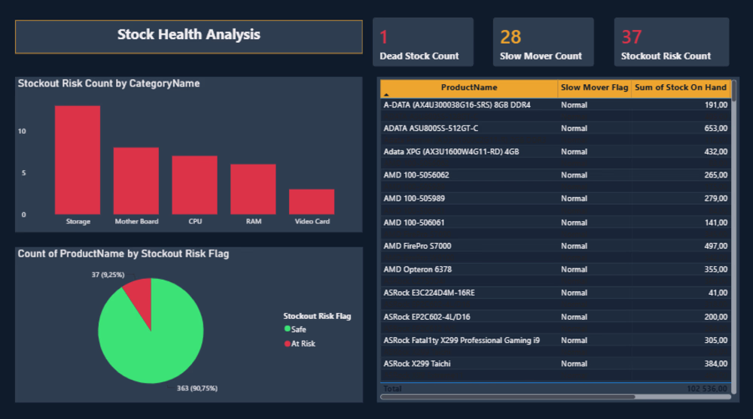
Task: Click the Safe legend label
Action: point(299,329)
